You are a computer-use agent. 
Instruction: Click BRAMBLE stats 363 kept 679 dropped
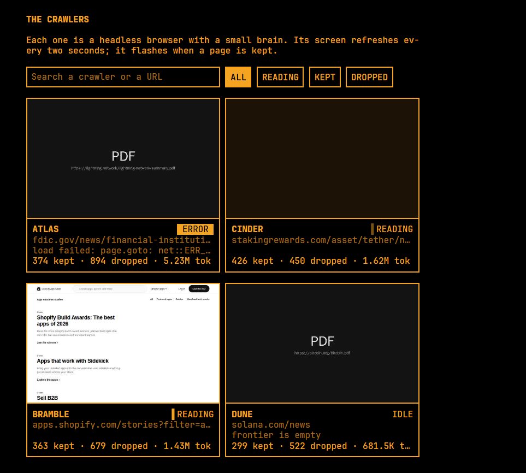[121, 446]
